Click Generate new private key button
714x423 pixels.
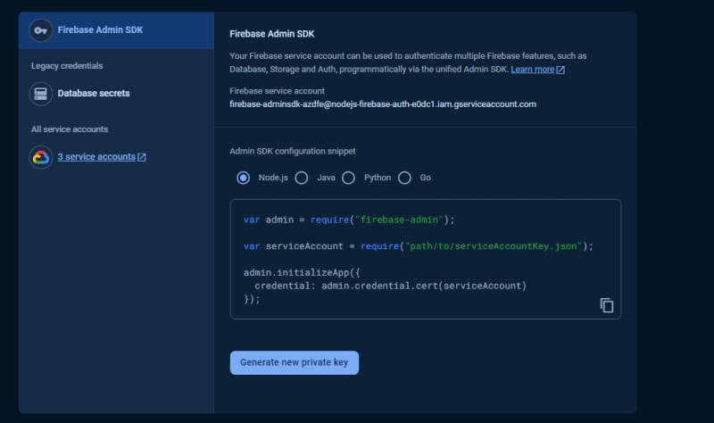(x=295, y=363)
